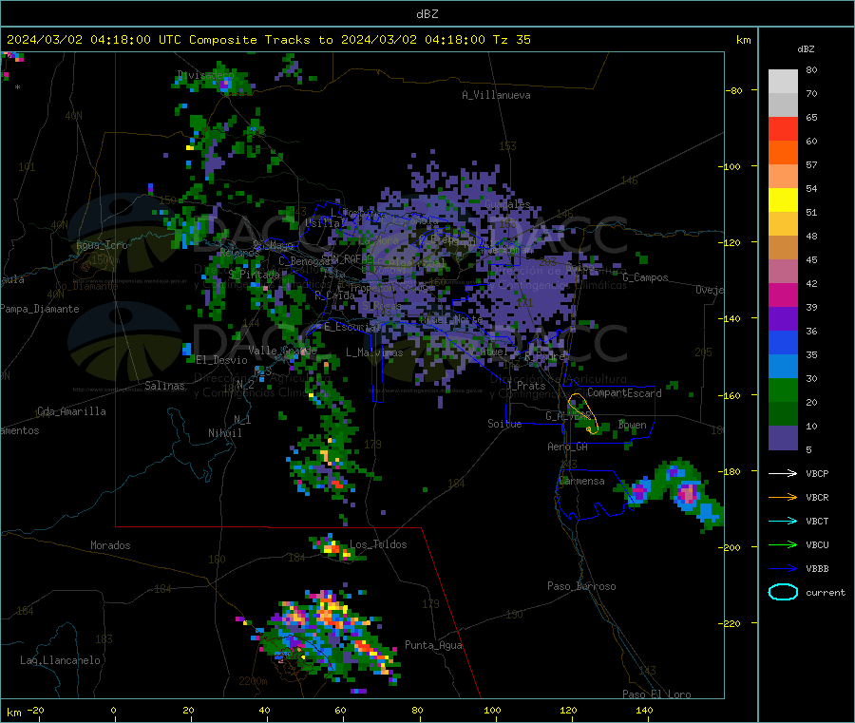855x723 pixels.
Task: Click the white VBCP arrow in the legend
Action: (x=783, y=473)
